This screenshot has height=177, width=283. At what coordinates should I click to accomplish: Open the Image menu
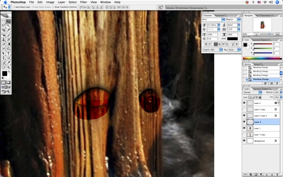(x=50, y=2)
